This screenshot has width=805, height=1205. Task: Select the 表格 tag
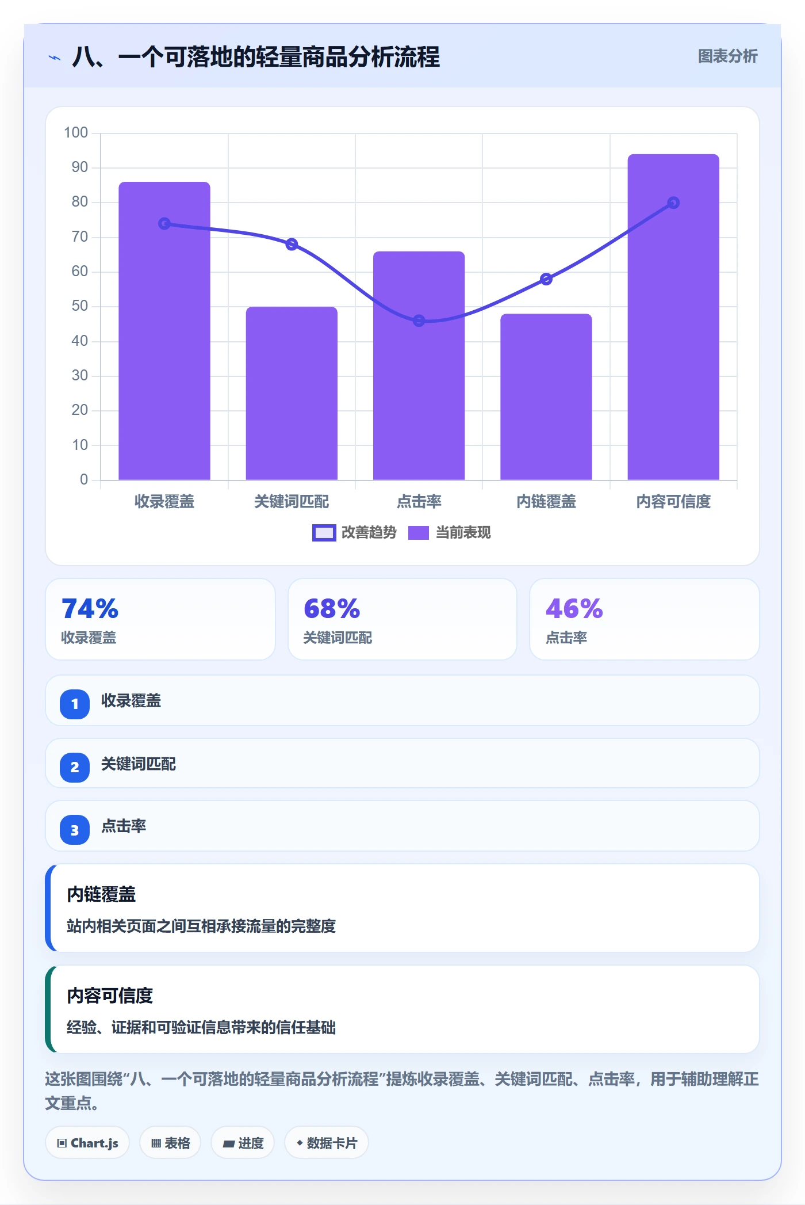(170, 1143)
